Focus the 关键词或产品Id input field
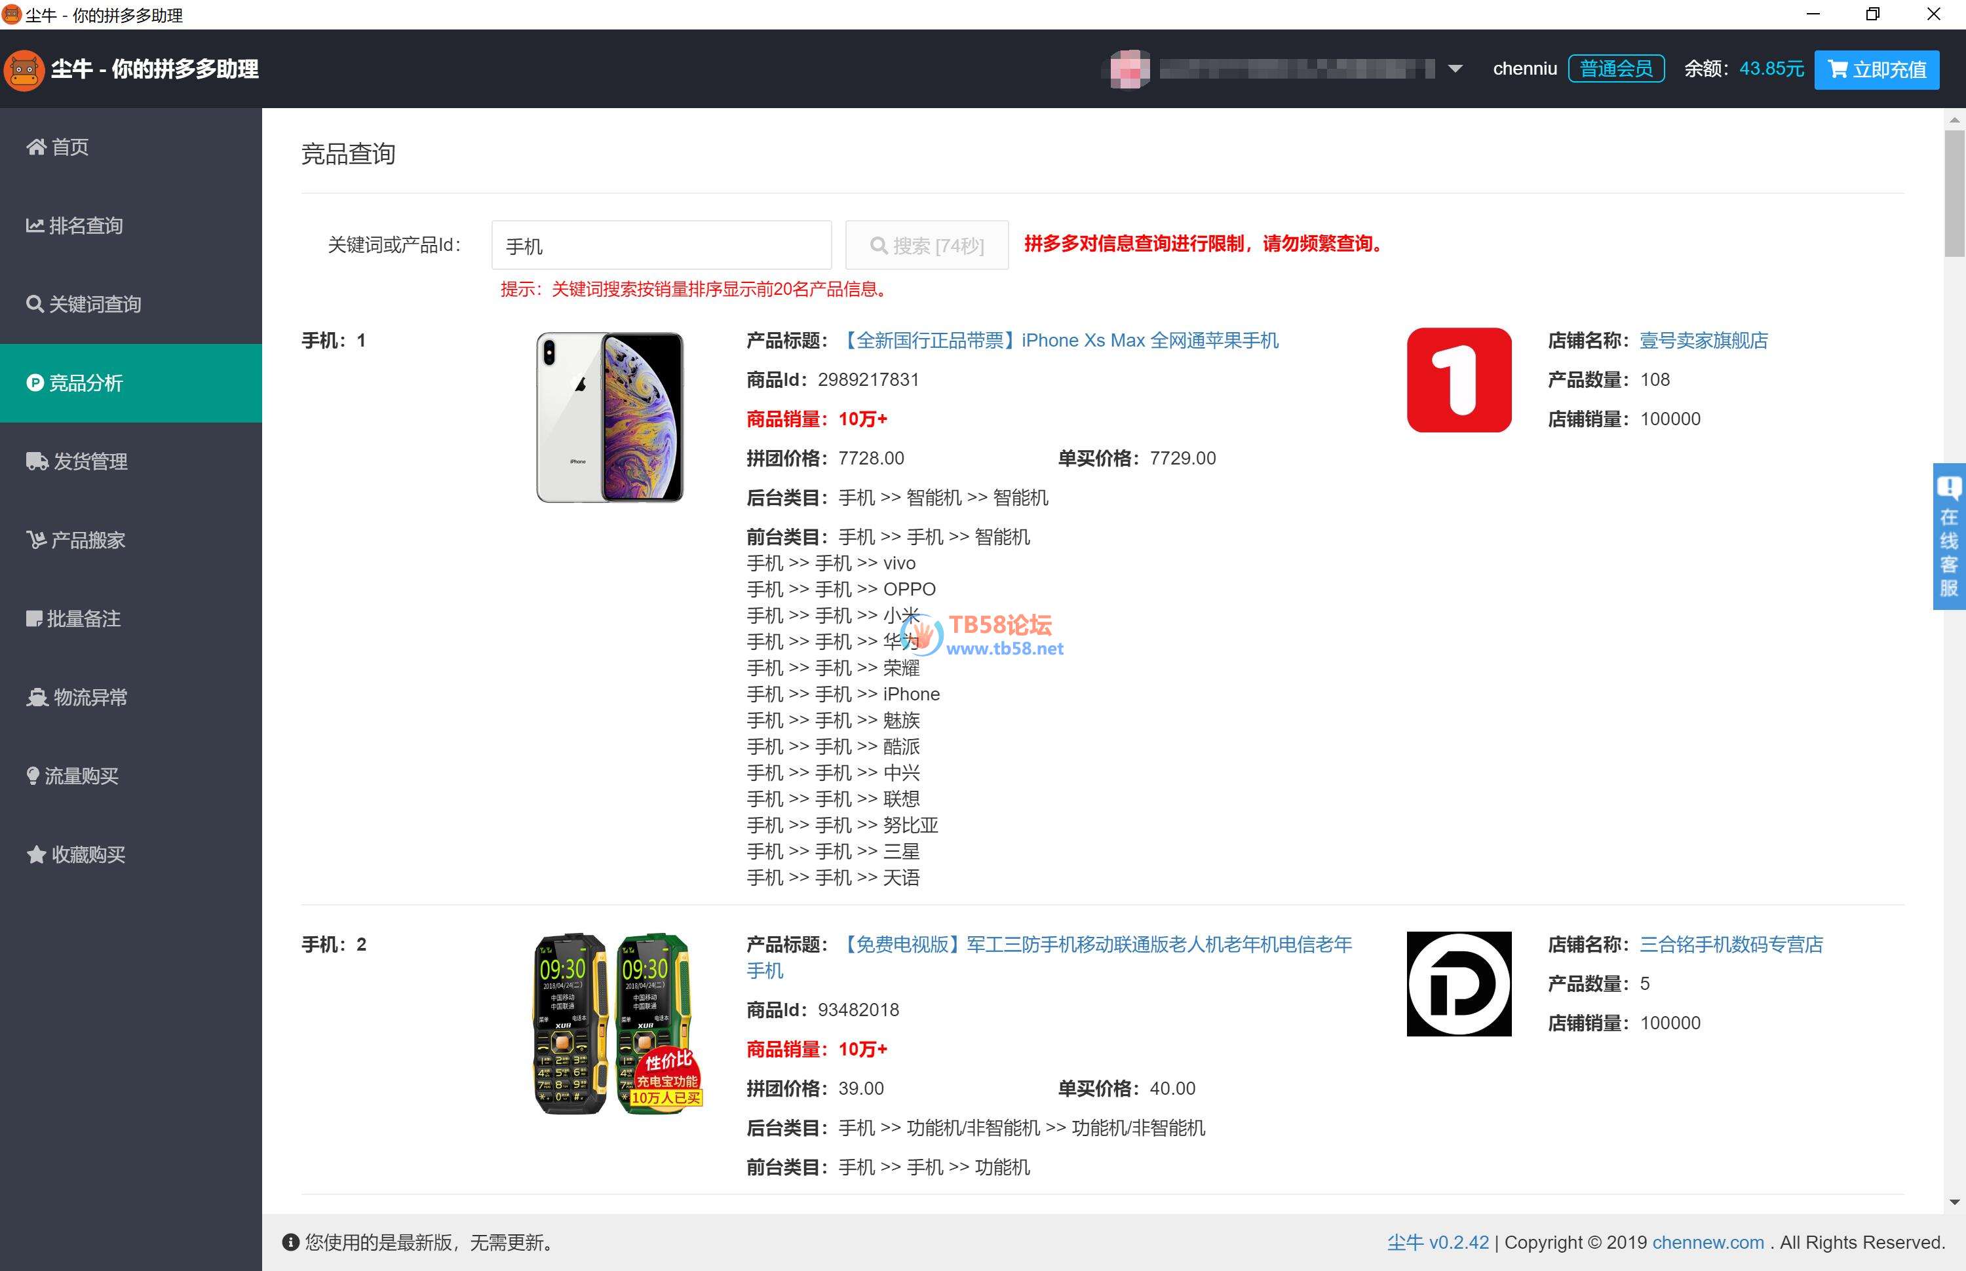 tap(661, 245)
